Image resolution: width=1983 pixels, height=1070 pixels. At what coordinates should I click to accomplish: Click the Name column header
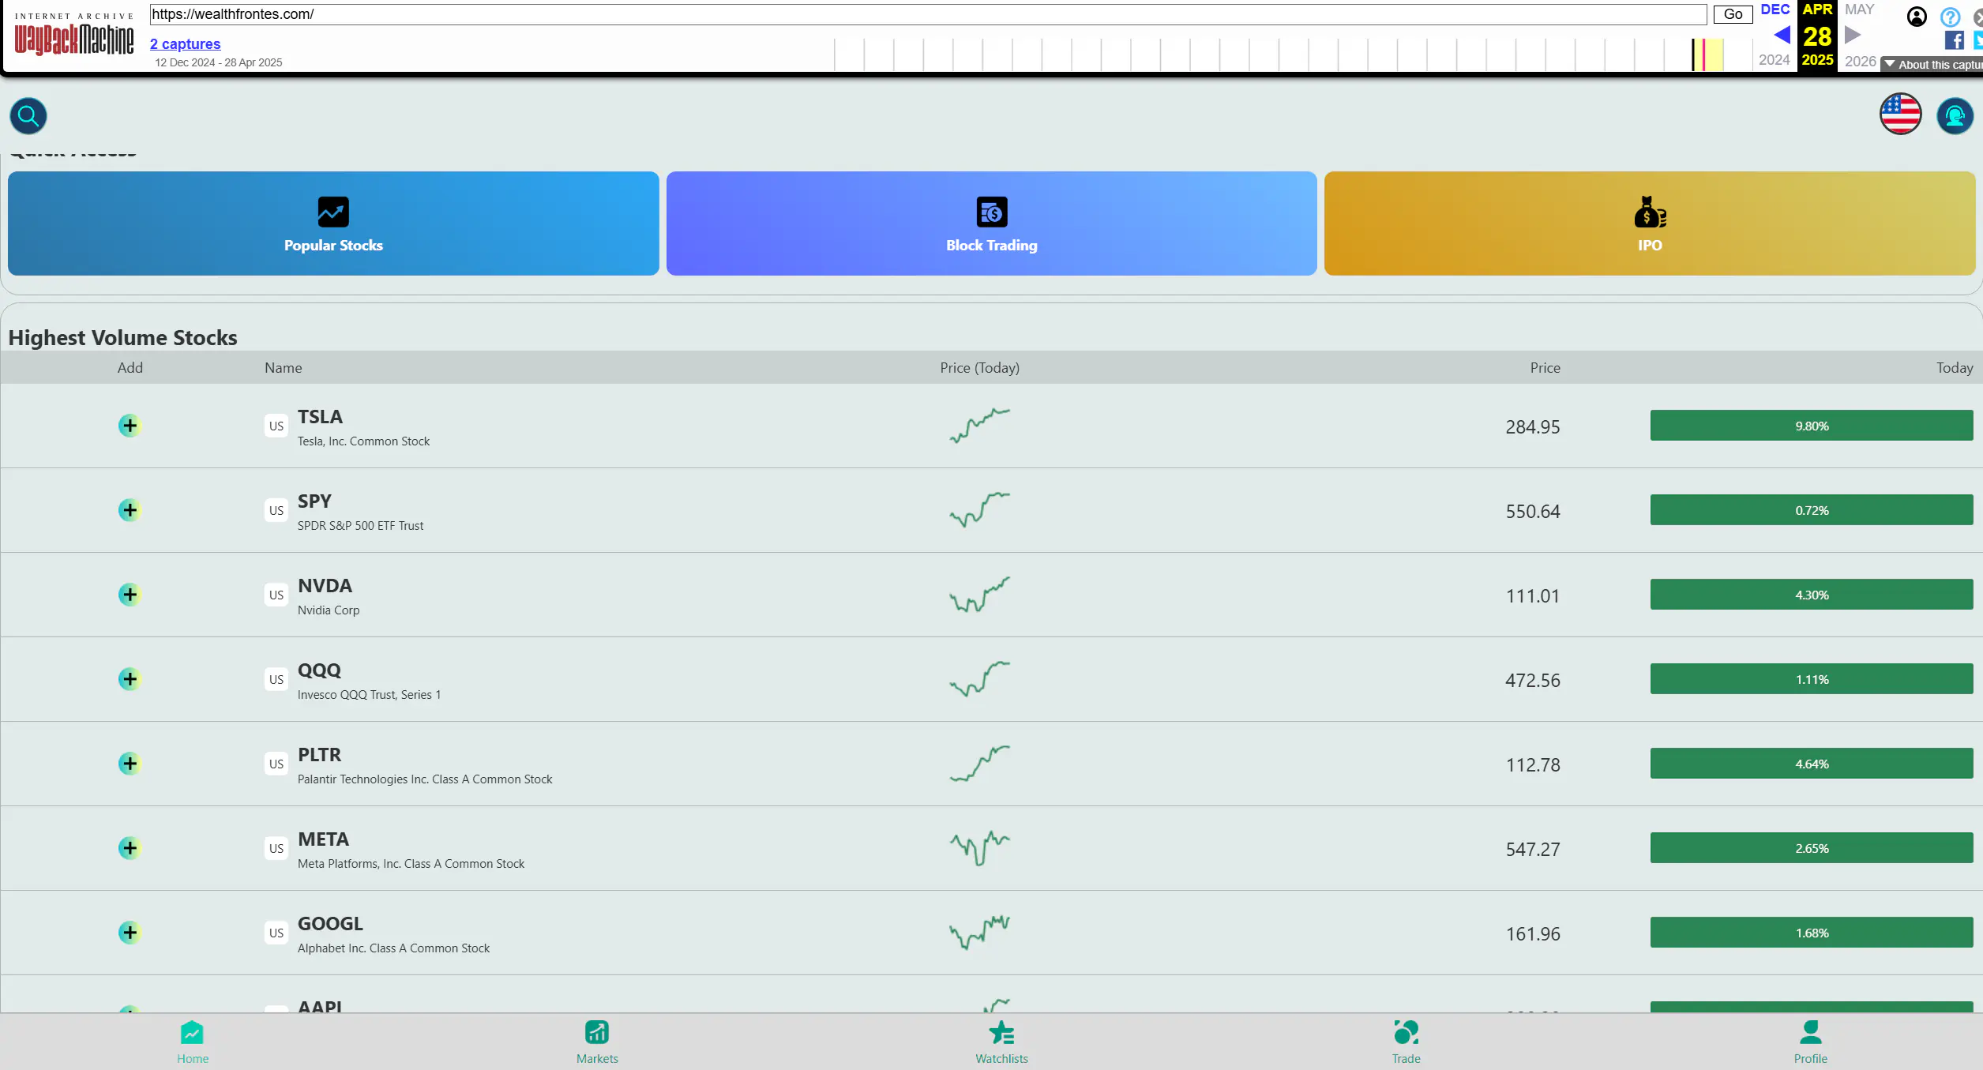pos(284,368)
